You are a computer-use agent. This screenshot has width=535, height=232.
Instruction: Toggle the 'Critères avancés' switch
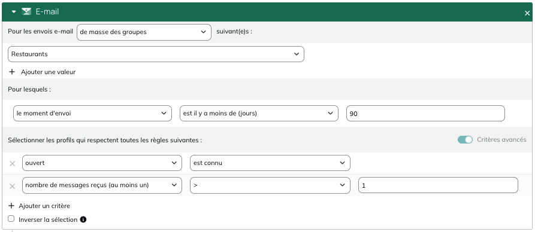pyautogui.click(x=465, y=140)
